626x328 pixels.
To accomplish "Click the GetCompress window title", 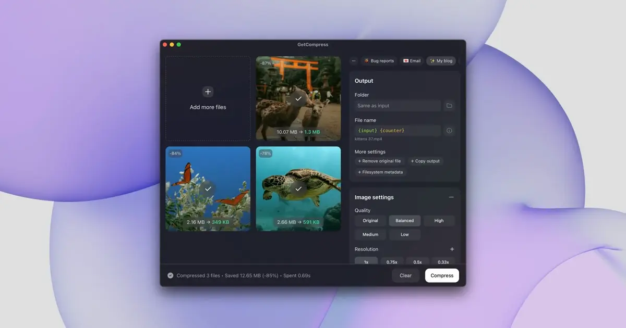I will pyautogui.click(x=313, y=45).
